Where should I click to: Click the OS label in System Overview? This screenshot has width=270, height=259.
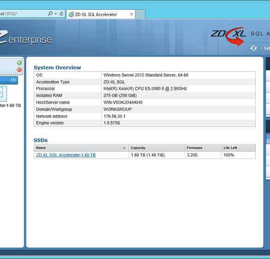coord(39,75)
